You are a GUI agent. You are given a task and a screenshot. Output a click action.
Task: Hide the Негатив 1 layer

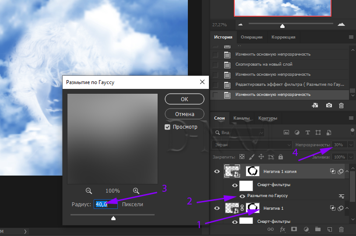pos(217,208)
